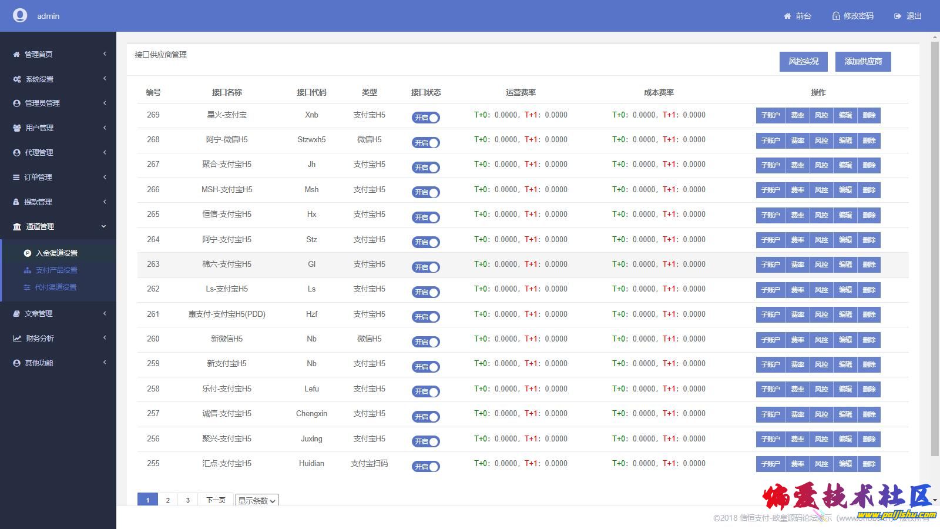The image size is (940, 529).
Task: Open the 显示条数 dropdown
Action: (x=257, y=501)
